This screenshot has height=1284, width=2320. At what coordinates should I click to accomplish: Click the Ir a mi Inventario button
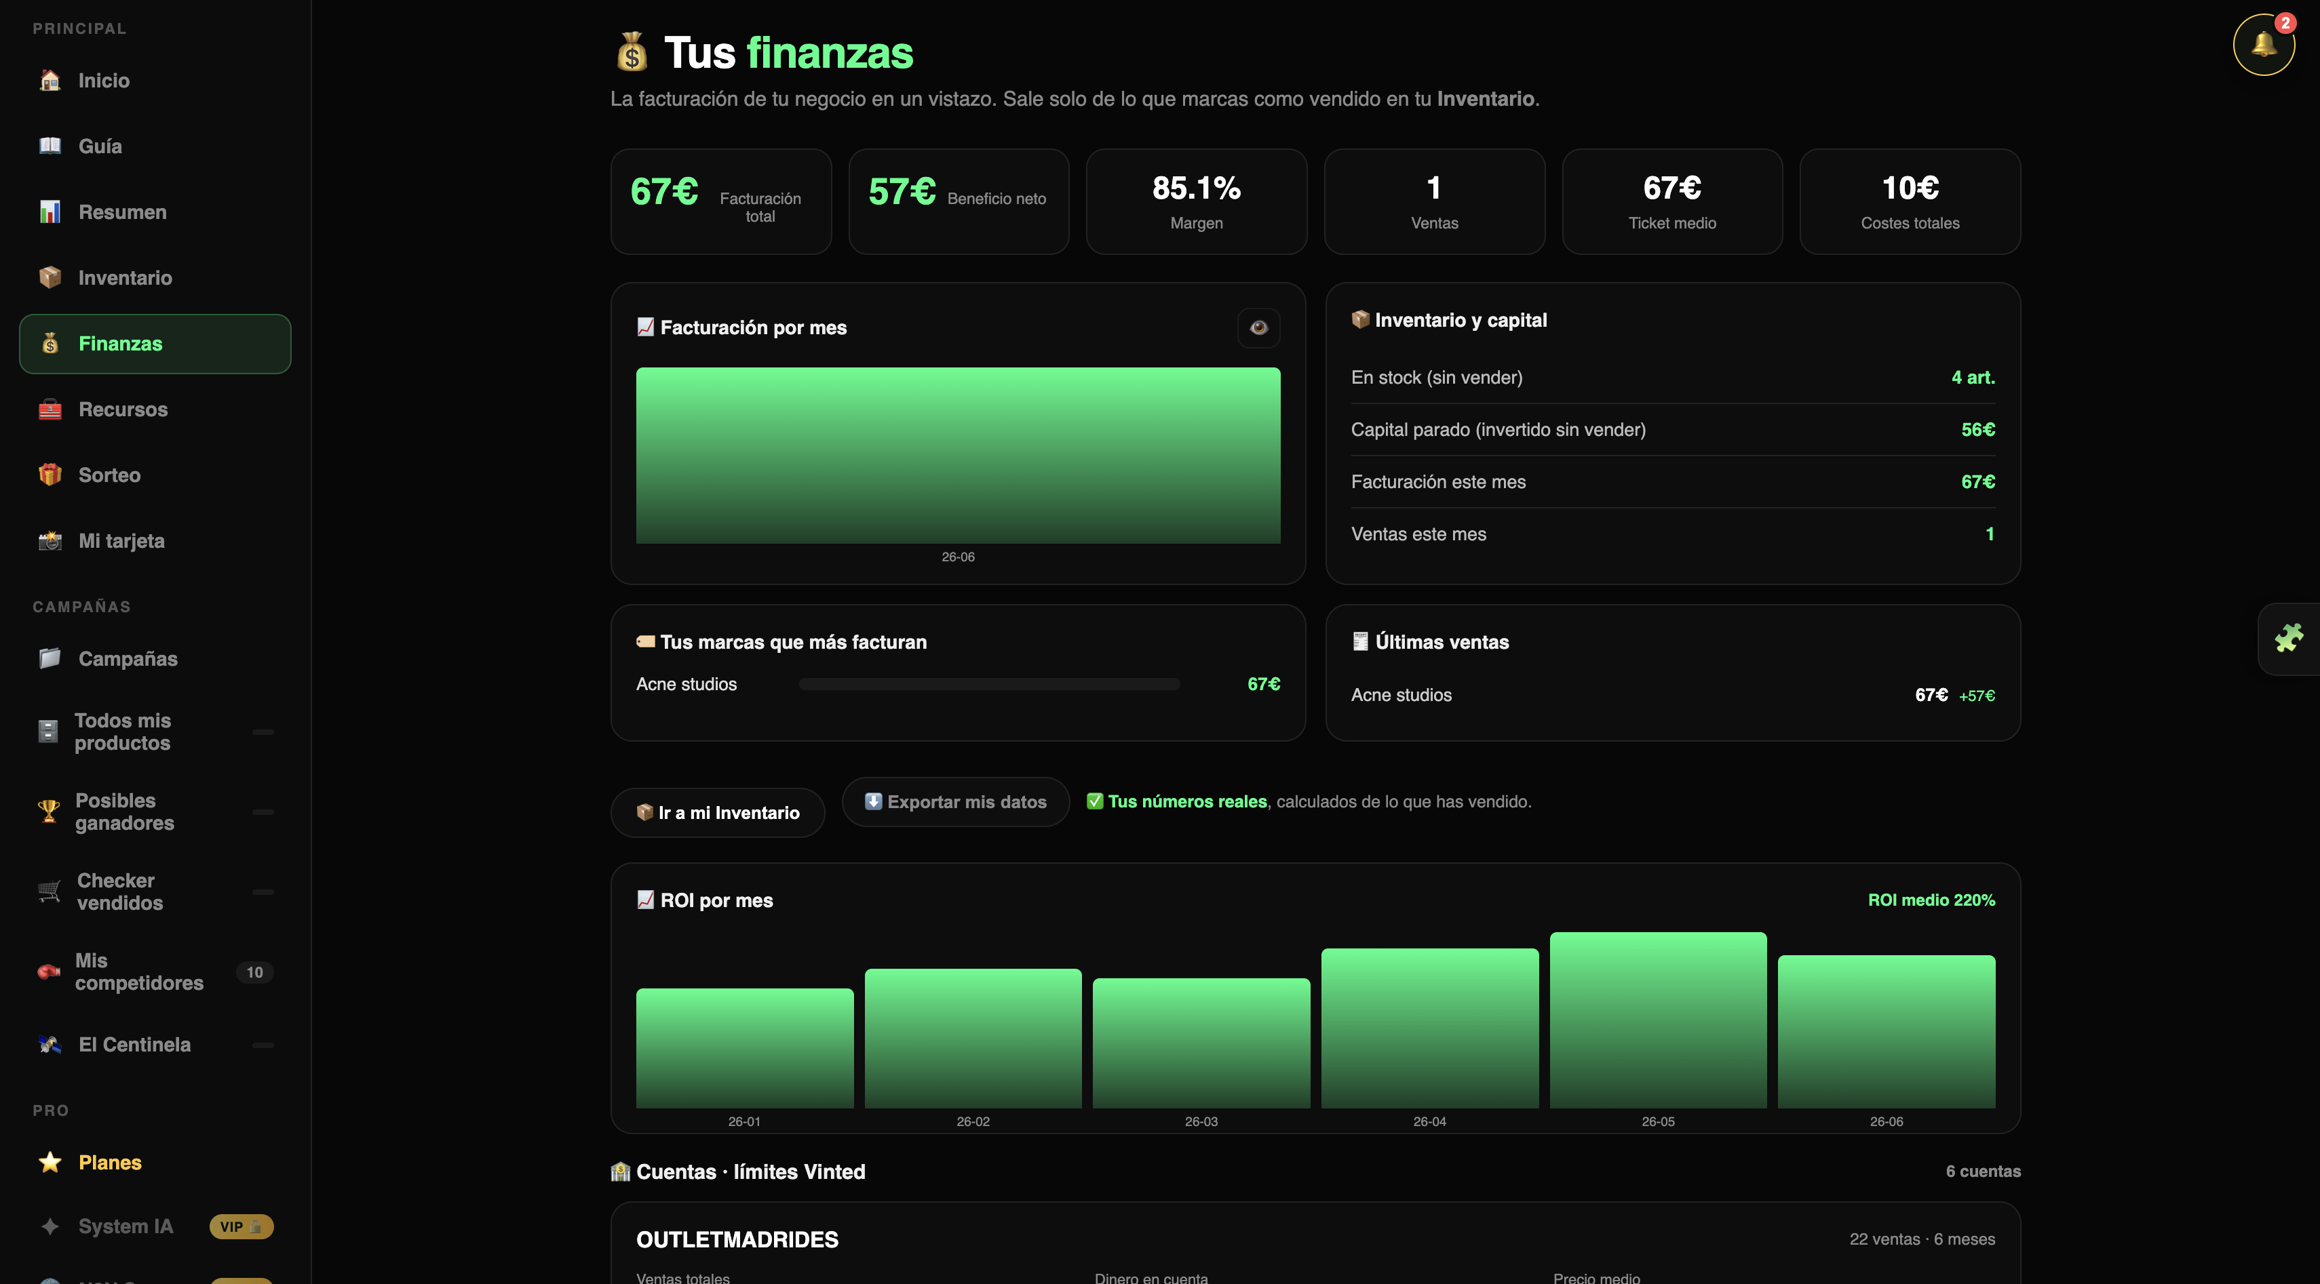[x=718, y=813]
